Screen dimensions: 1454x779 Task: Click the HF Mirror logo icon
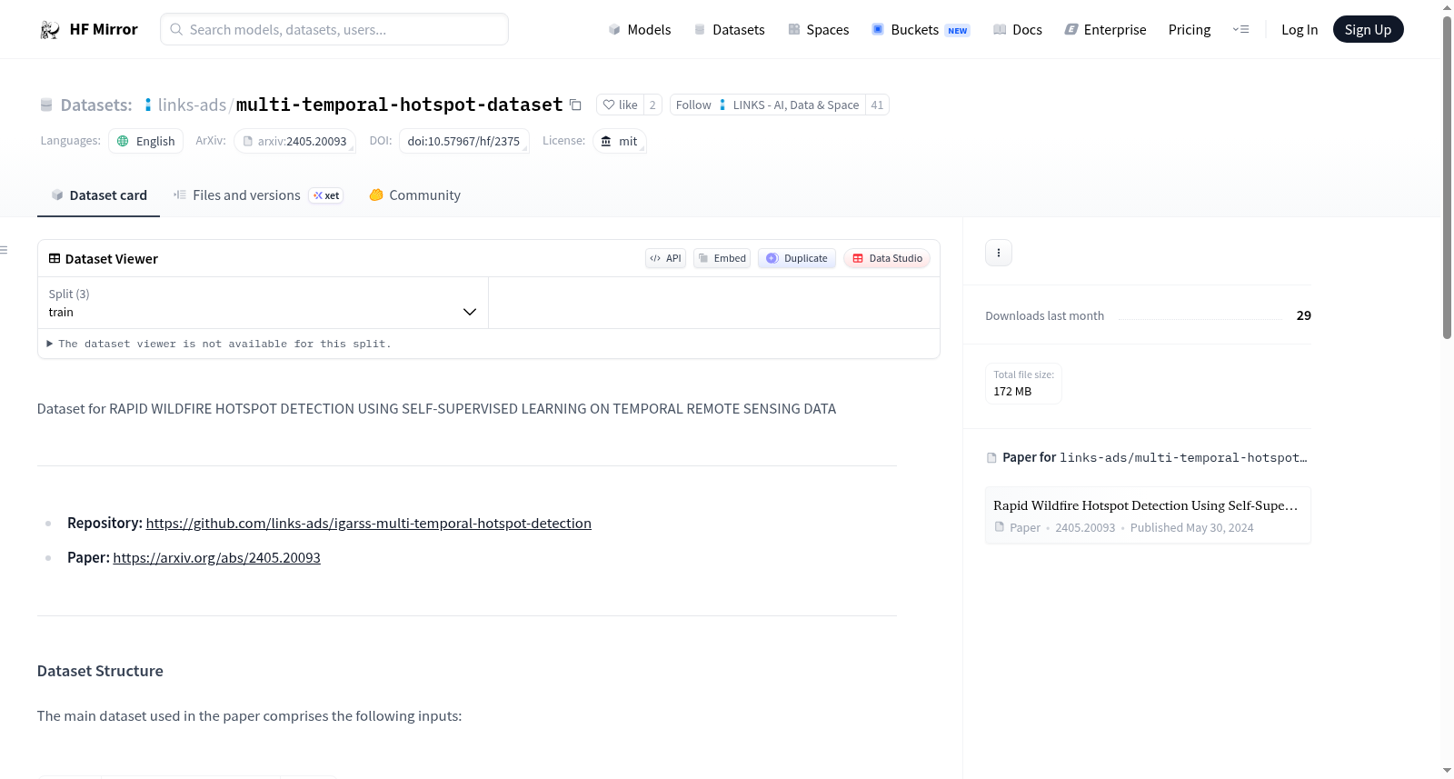point(50,30)
